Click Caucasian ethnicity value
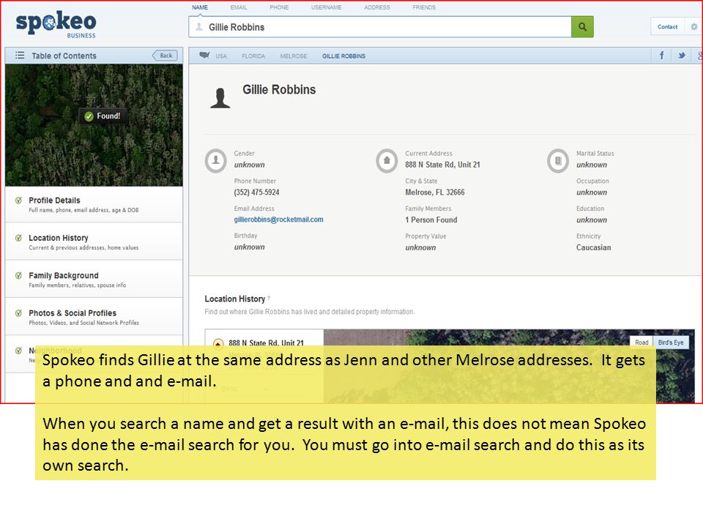The height and width of the screenshot is (527, 703). [594, 247]
